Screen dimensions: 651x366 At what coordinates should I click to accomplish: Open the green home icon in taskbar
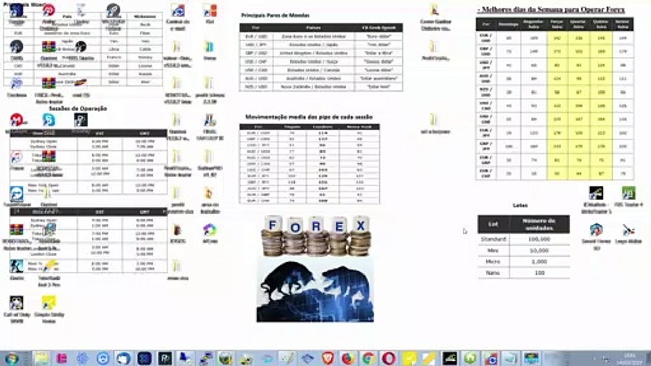[470, 358]
